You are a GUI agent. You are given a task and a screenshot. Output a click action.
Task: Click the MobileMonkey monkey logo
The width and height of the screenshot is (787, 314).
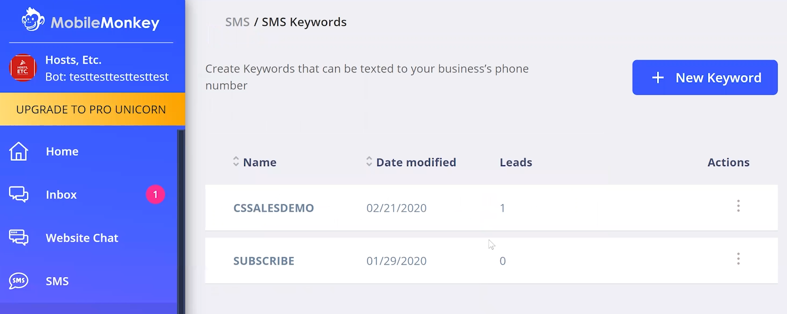tap(33, 20)
